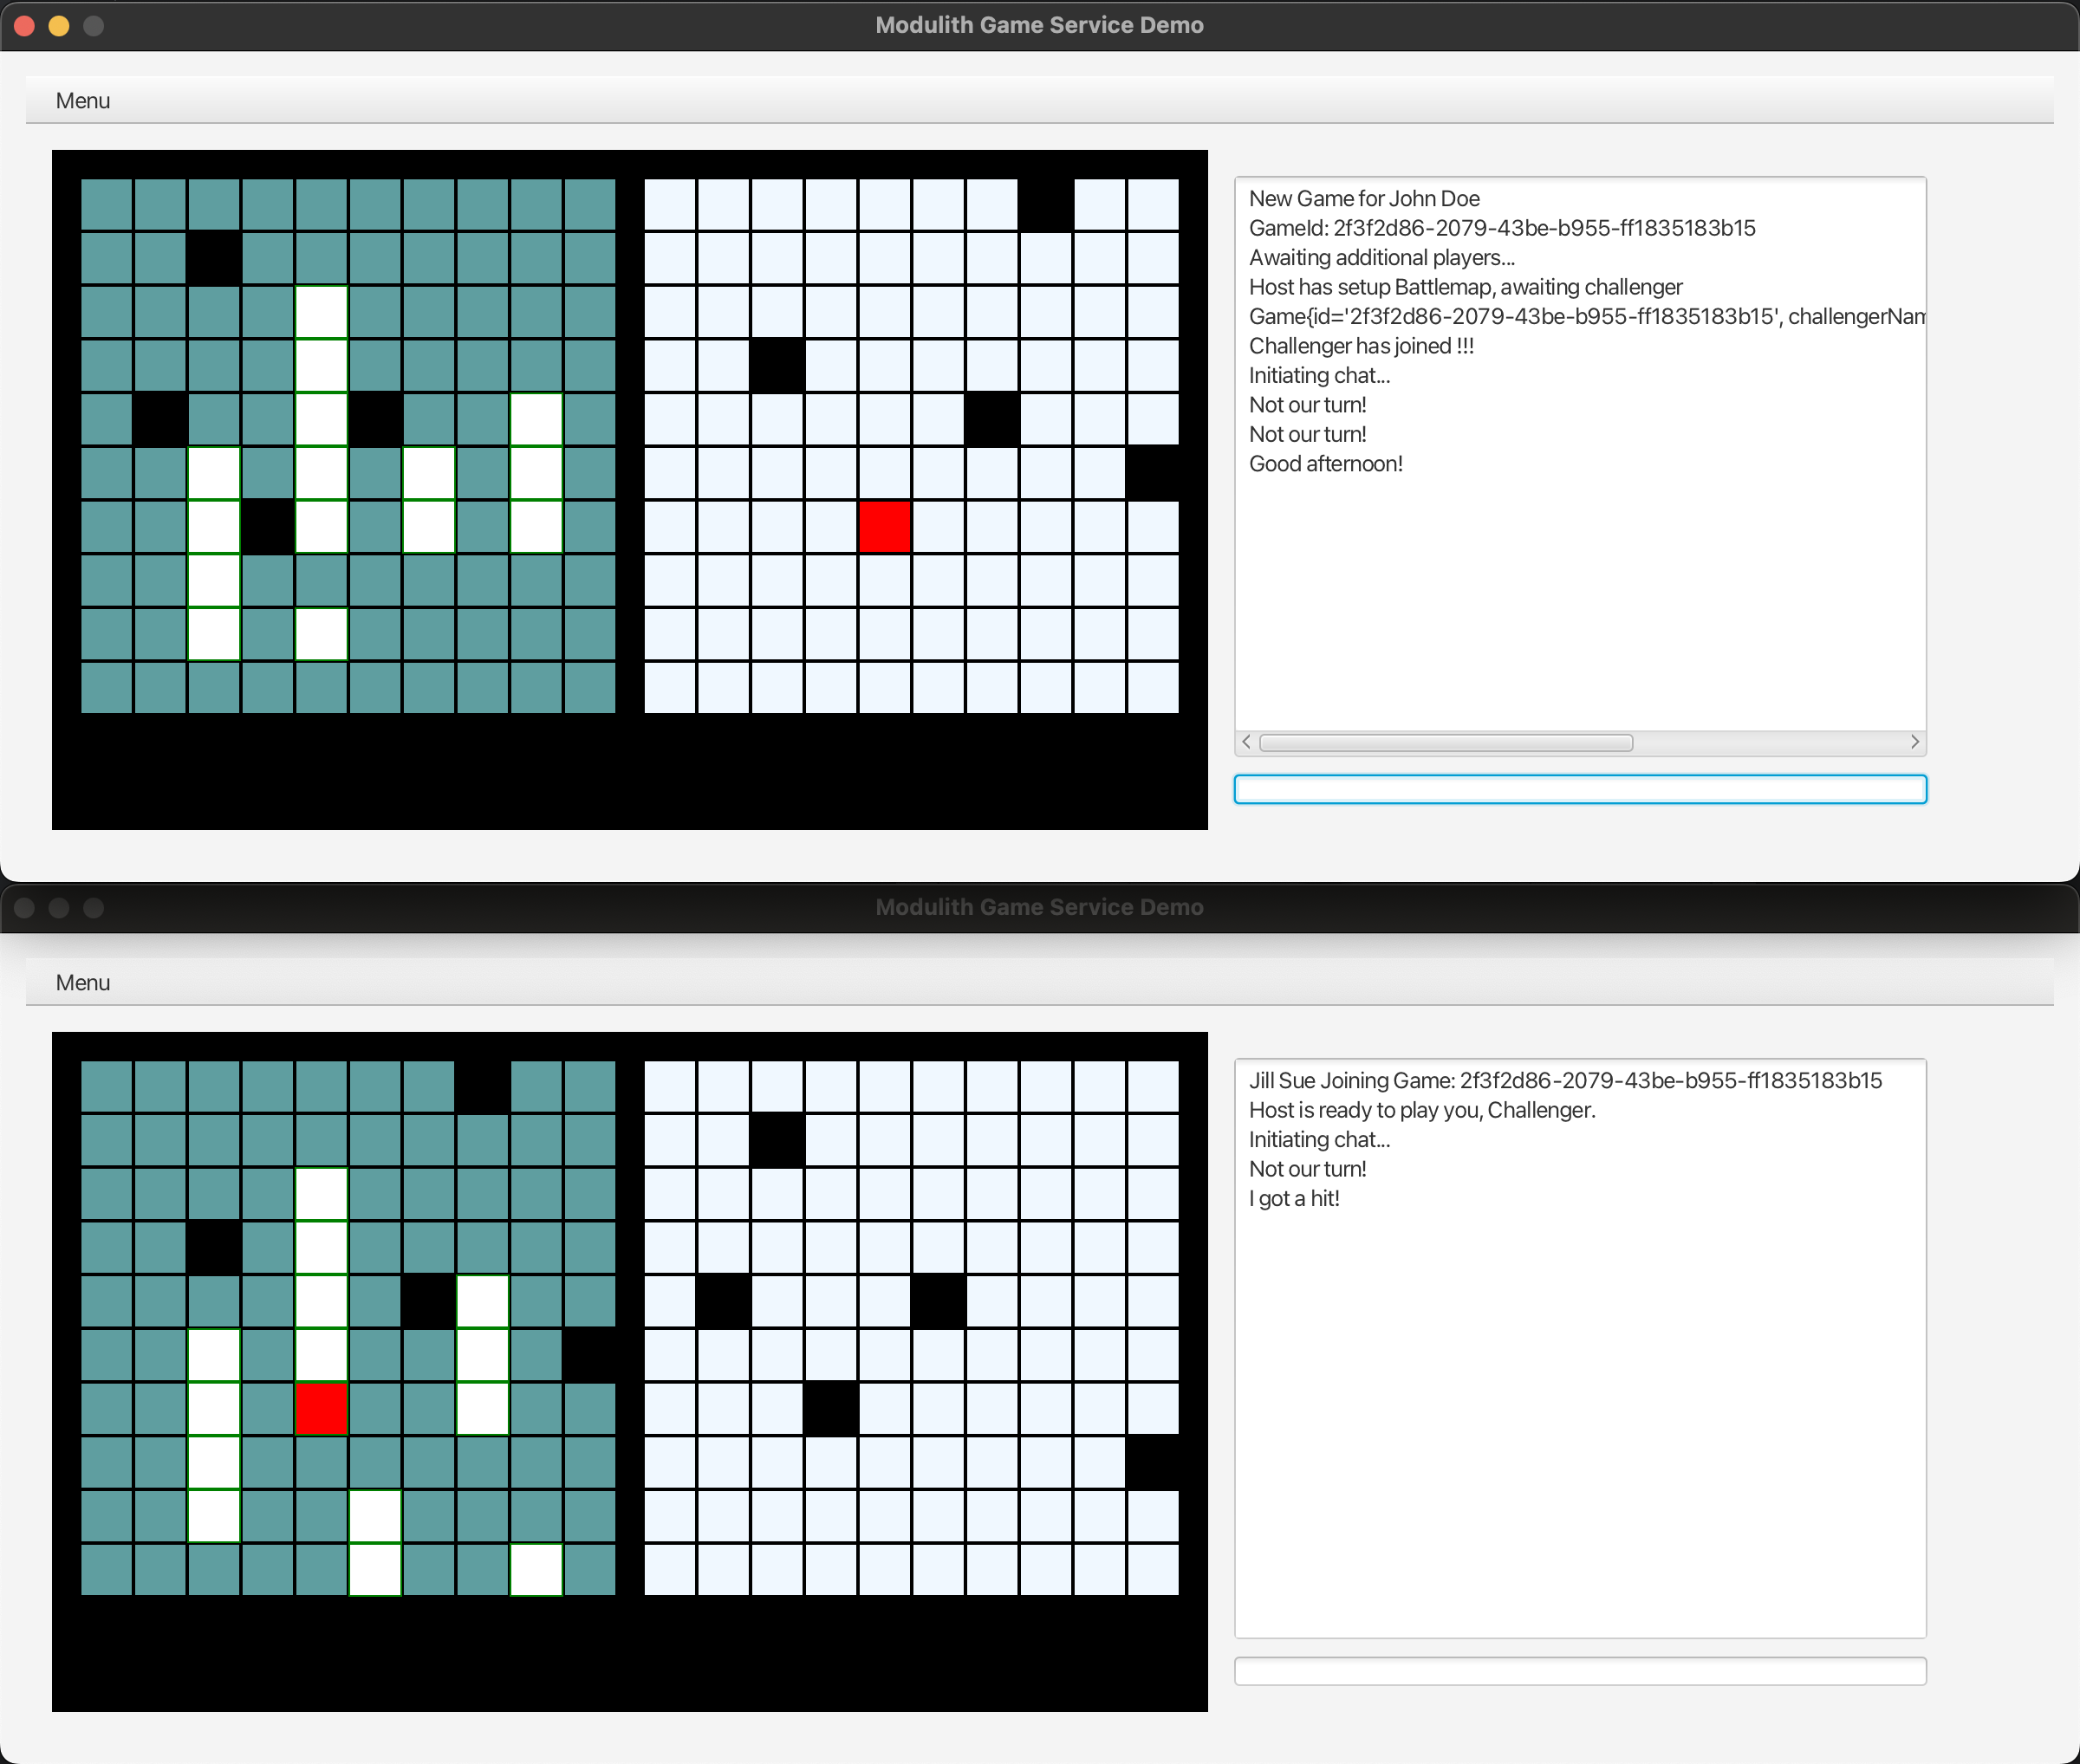
Task: Click yellow minimize button of top window
Action: [x=59, y=26]
